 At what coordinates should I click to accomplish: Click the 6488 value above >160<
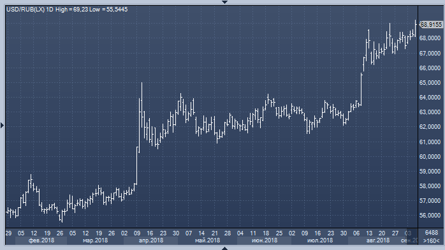coord(432,233)
